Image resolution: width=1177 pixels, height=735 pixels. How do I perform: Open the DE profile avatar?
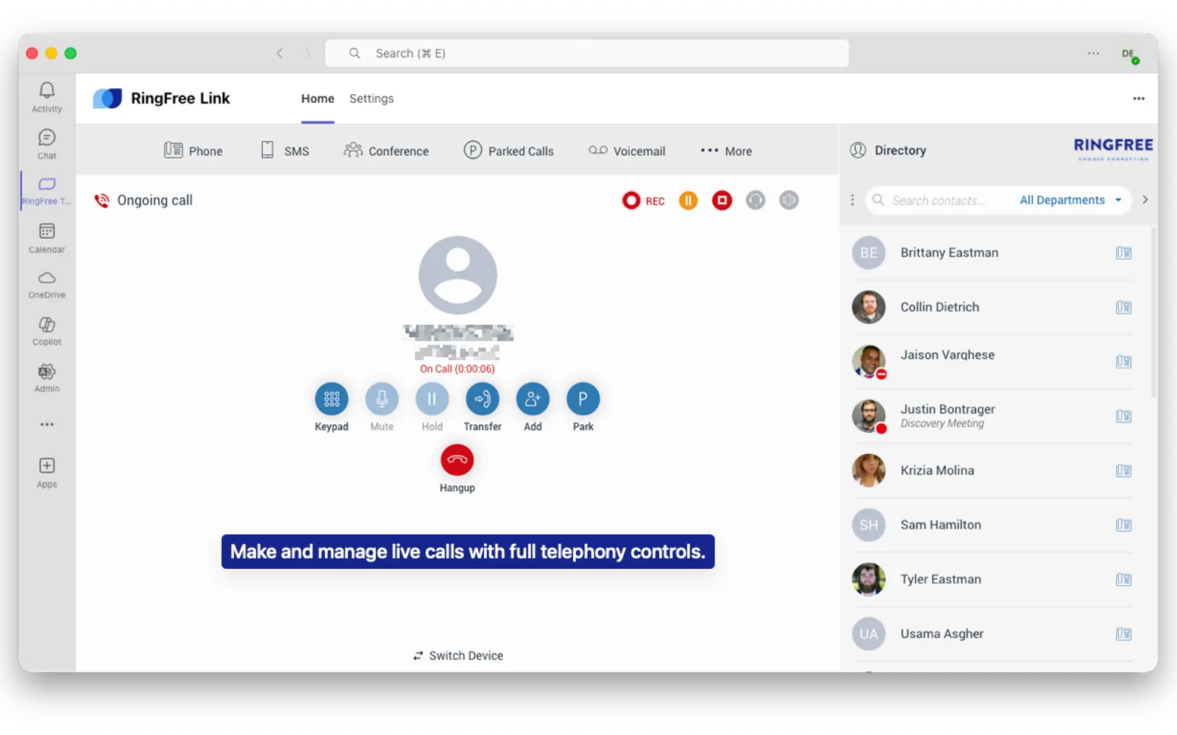click(x=1128, y=54)
